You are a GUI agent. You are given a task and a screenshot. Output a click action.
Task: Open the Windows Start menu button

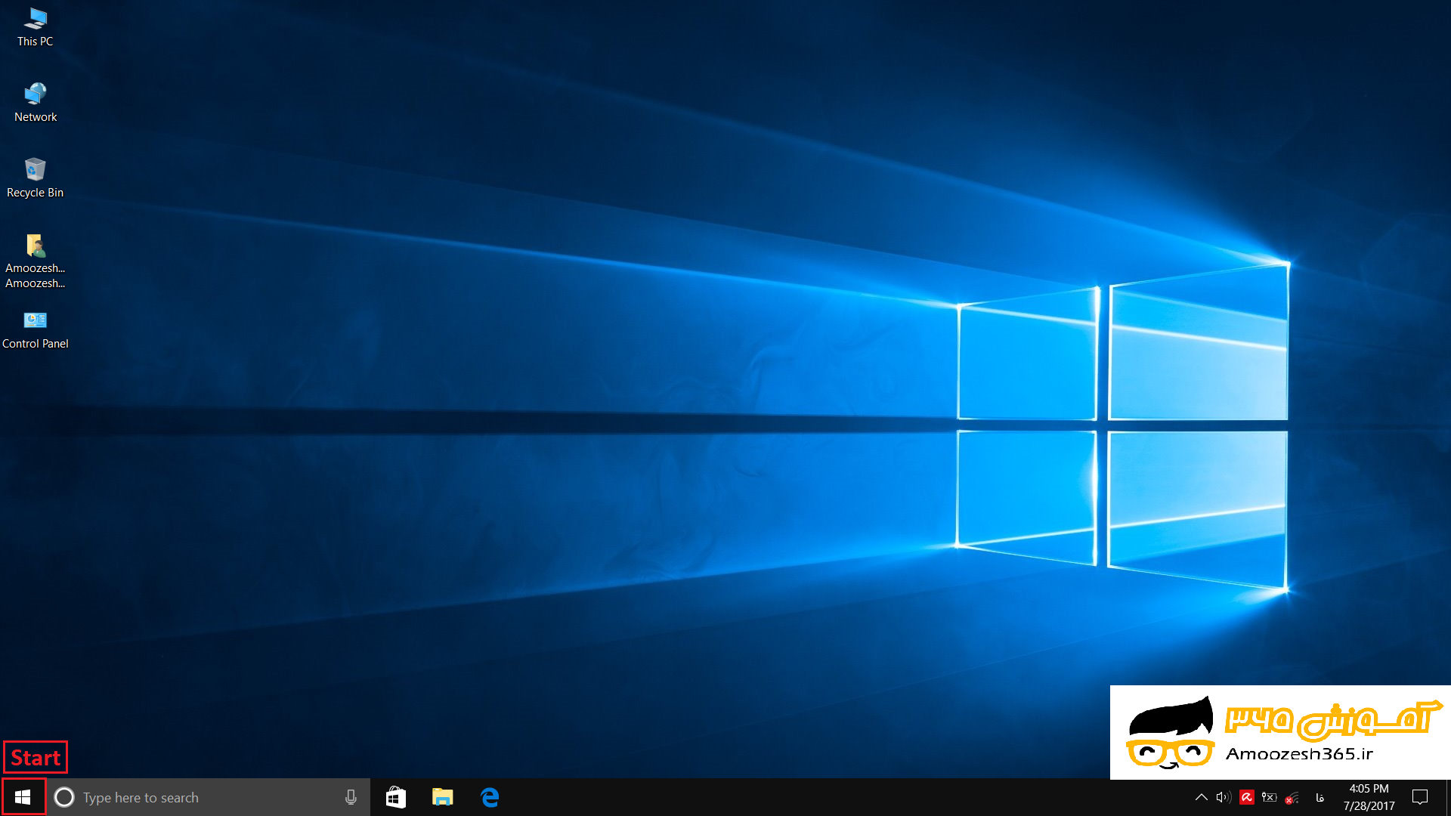click(x=23, y=797)
